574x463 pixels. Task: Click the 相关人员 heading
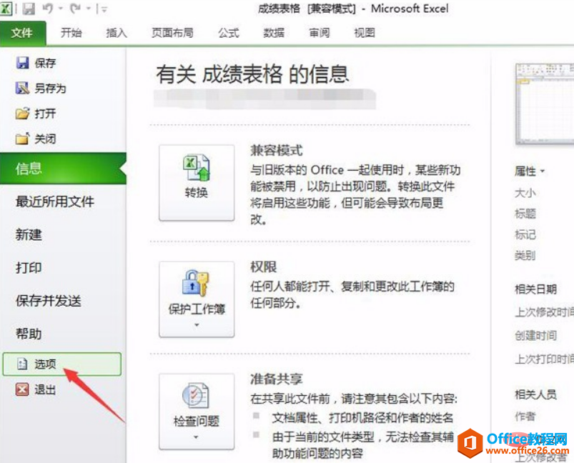click(535, 394)
